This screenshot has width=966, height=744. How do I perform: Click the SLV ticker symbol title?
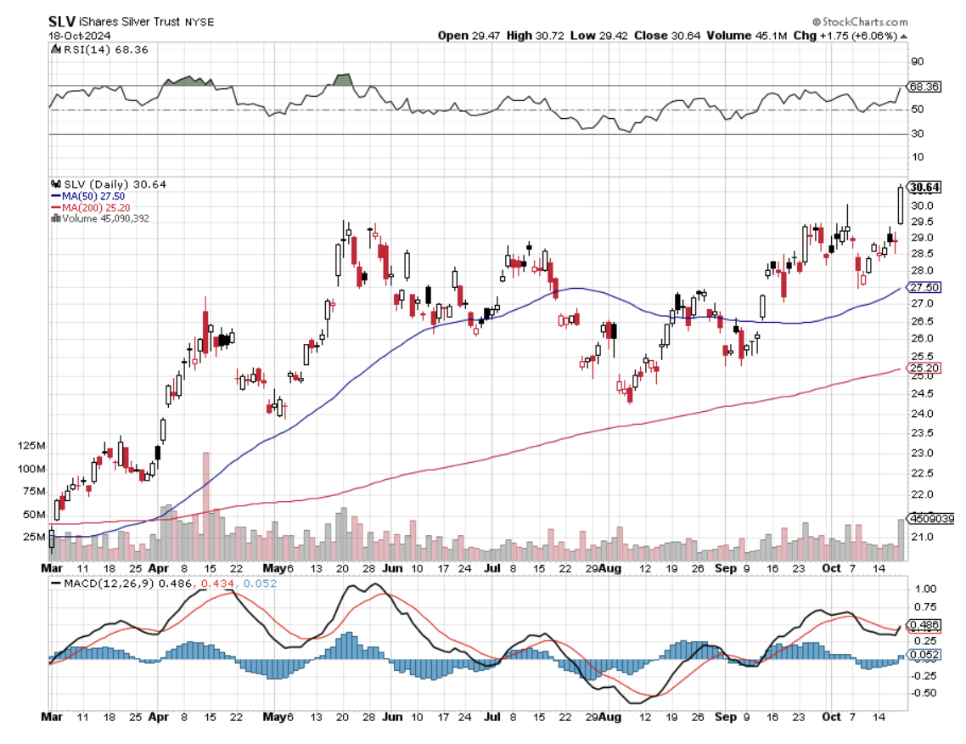[61, 20]
